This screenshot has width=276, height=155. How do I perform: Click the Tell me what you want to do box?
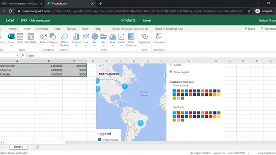(130, 29)
